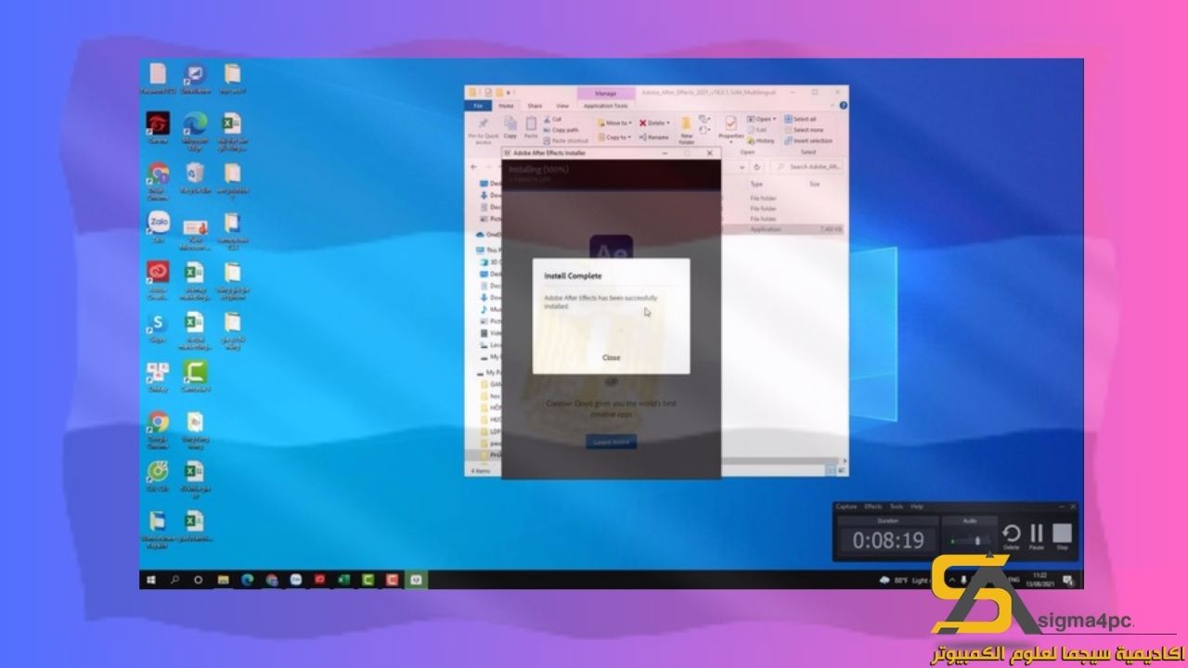Minimize the Adobe After Effects Installer window
Viewport: 1188px width, 668px height.
(666, 152)
